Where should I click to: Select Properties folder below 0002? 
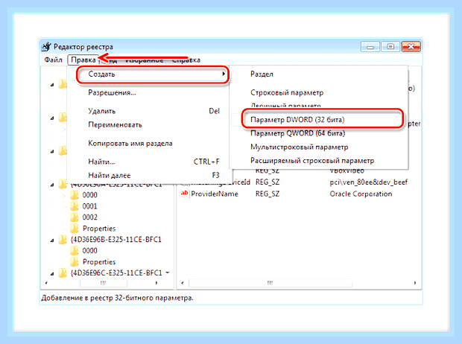coord(99,229)
